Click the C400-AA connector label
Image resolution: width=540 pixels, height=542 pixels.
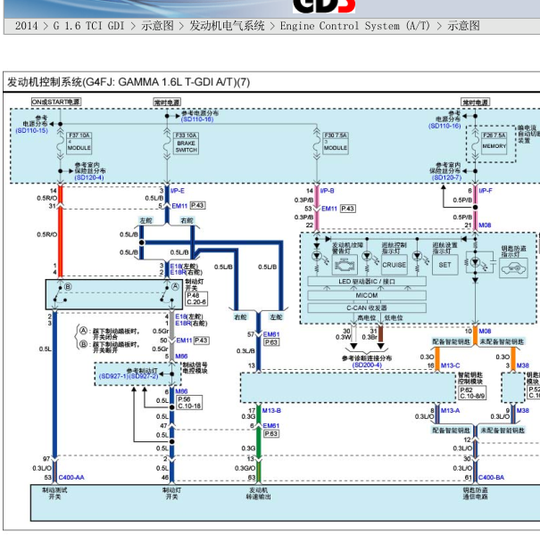(x=71, y=478)
